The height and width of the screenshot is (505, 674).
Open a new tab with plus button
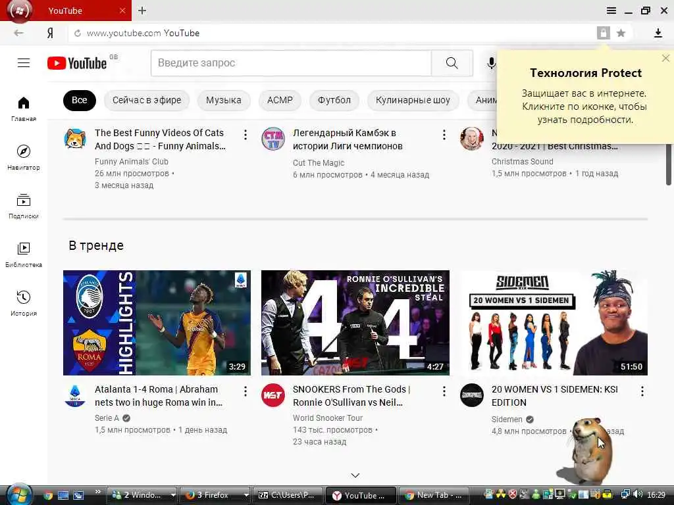tap(142, 11)
